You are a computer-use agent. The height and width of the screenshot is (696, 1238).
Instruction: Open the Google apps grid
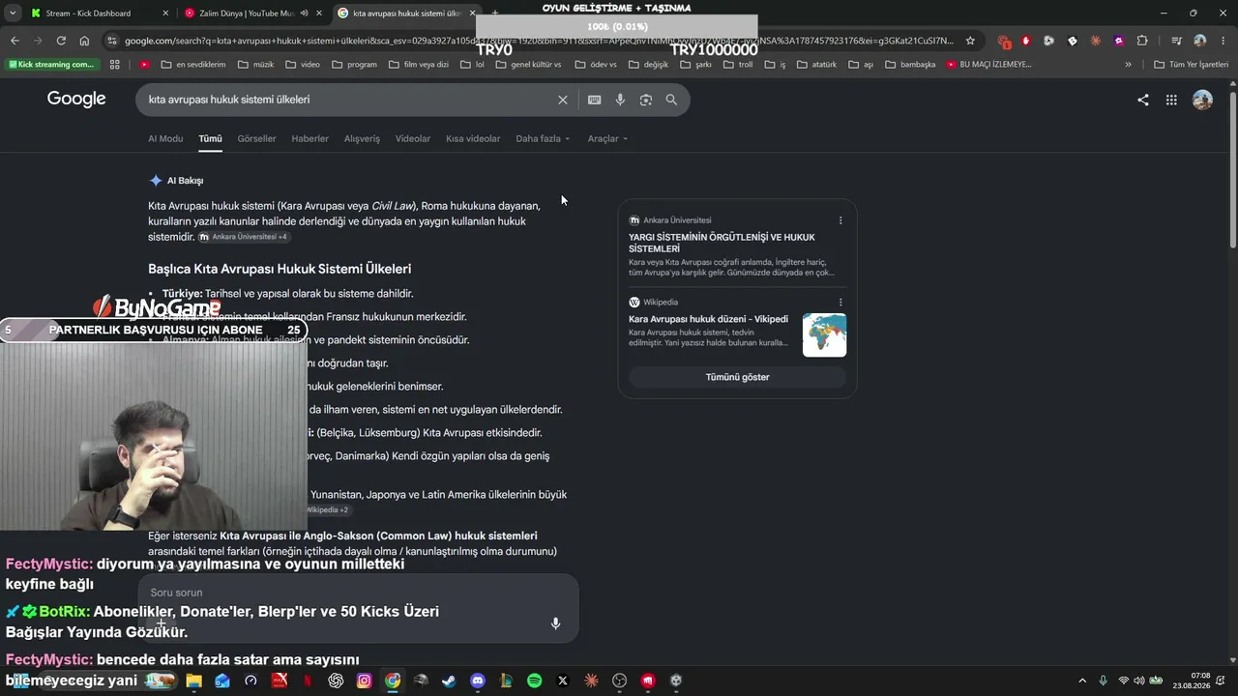point(1171,100)
